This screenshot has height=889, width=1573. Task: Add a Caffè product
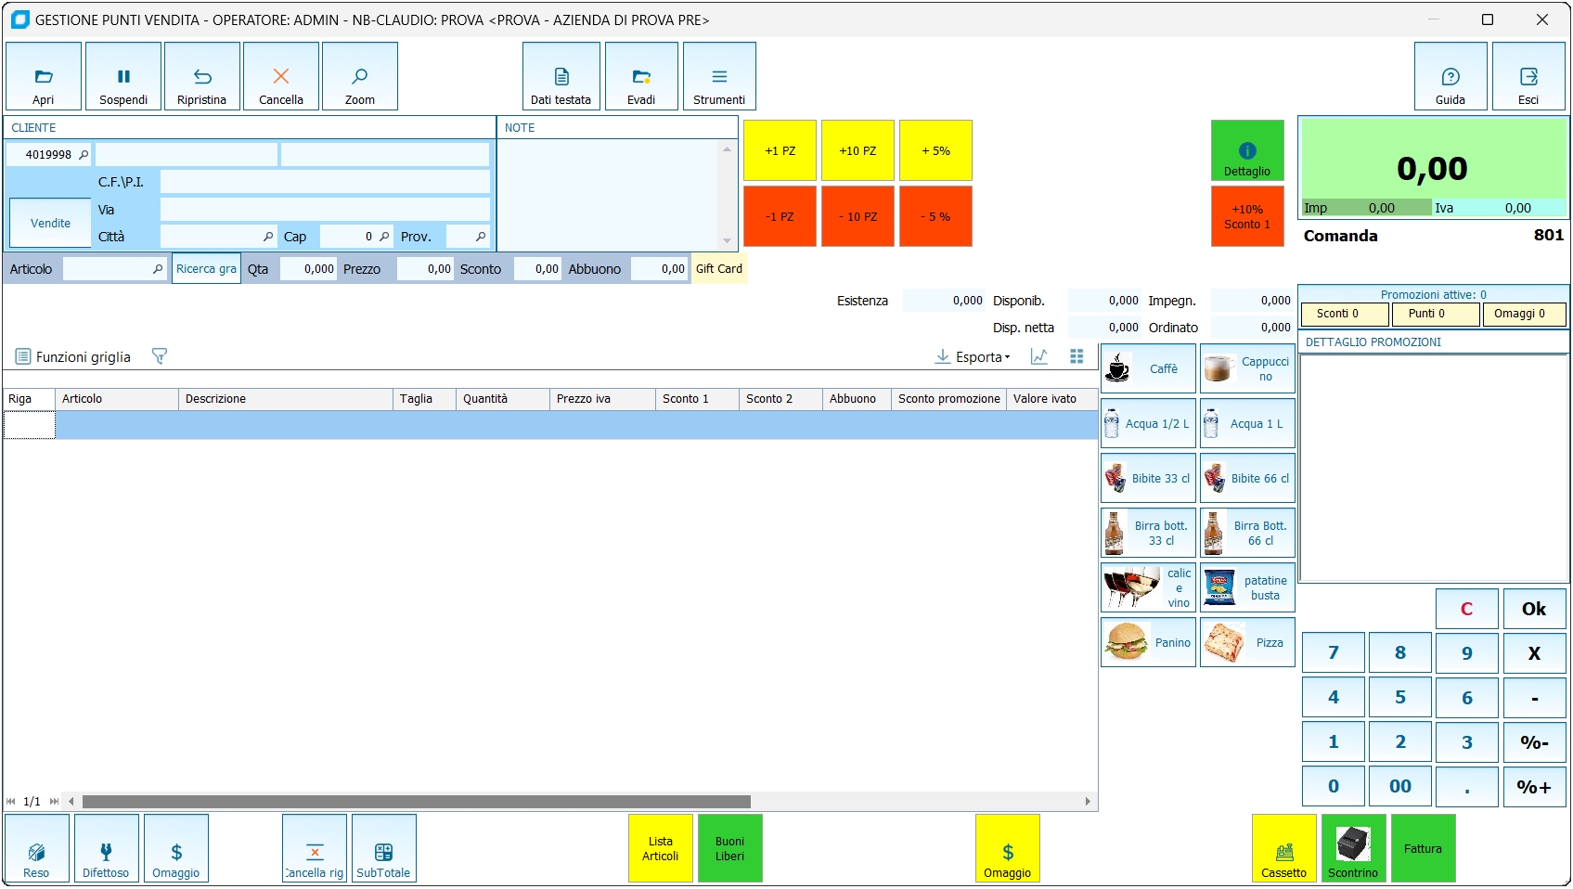[x=1148, y=369]
